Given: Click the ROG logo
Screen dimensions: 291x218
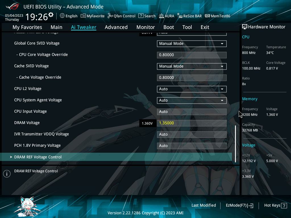Looking at the screenshot, I should (x=13, y=6).
